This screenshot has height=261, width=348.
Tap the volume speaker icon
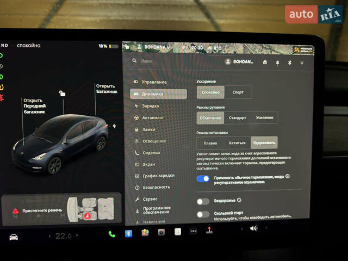click(254, 228)
